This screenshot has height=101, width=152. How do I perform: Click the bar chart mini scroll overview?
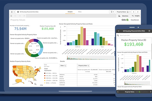[x=91, y=58]
